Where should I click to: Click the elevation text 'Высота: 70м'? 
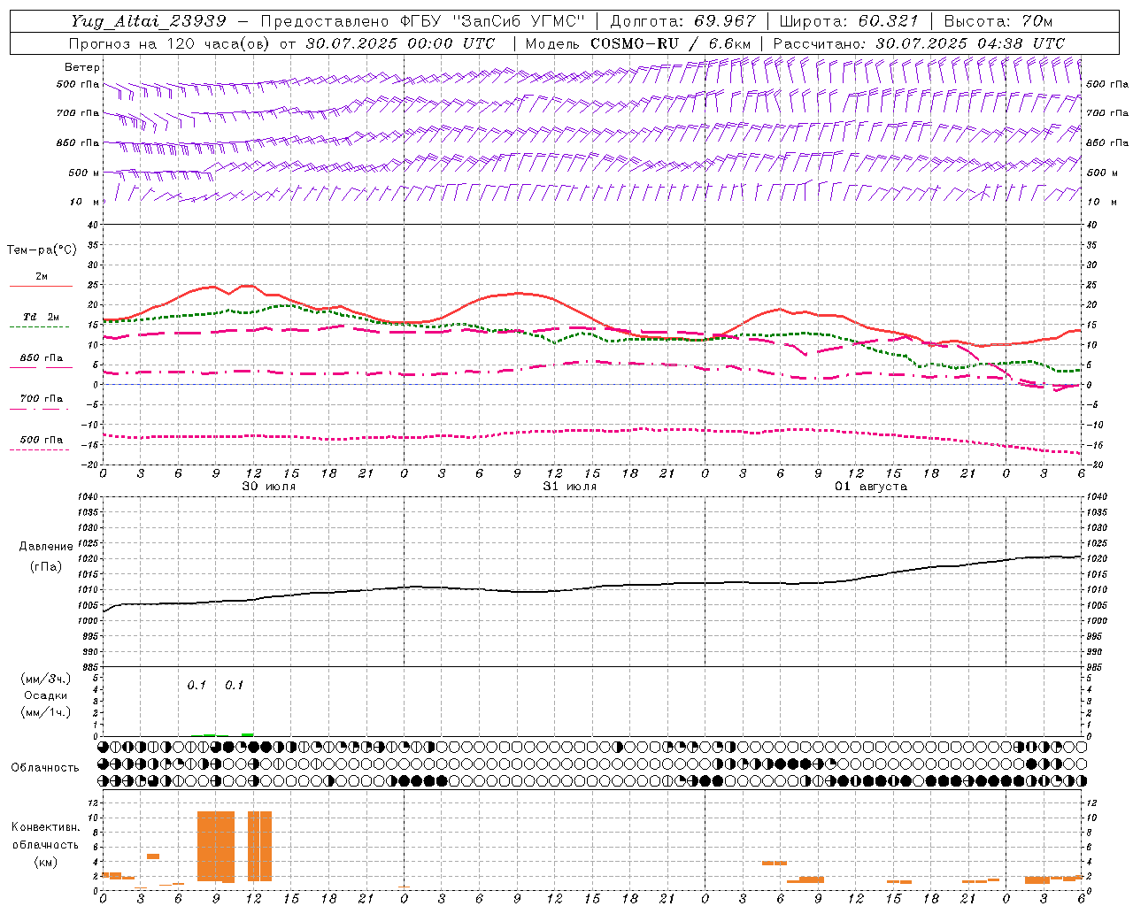998,21
